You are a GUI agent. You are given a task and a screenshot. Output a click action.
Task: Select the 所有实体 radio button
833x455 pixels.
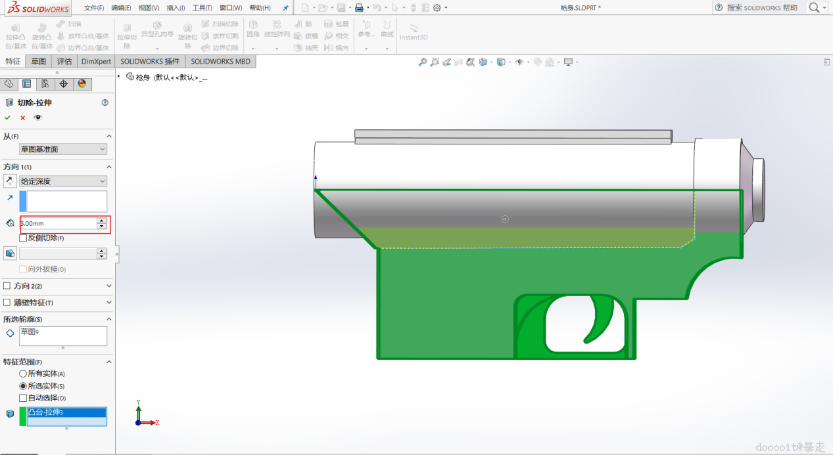tap(24, 374)
